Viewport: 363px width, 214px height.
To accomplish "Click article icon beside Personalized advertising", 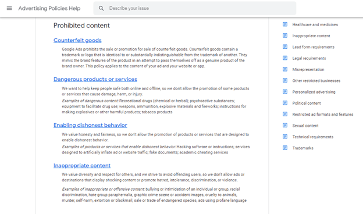I will coord(285,92).
